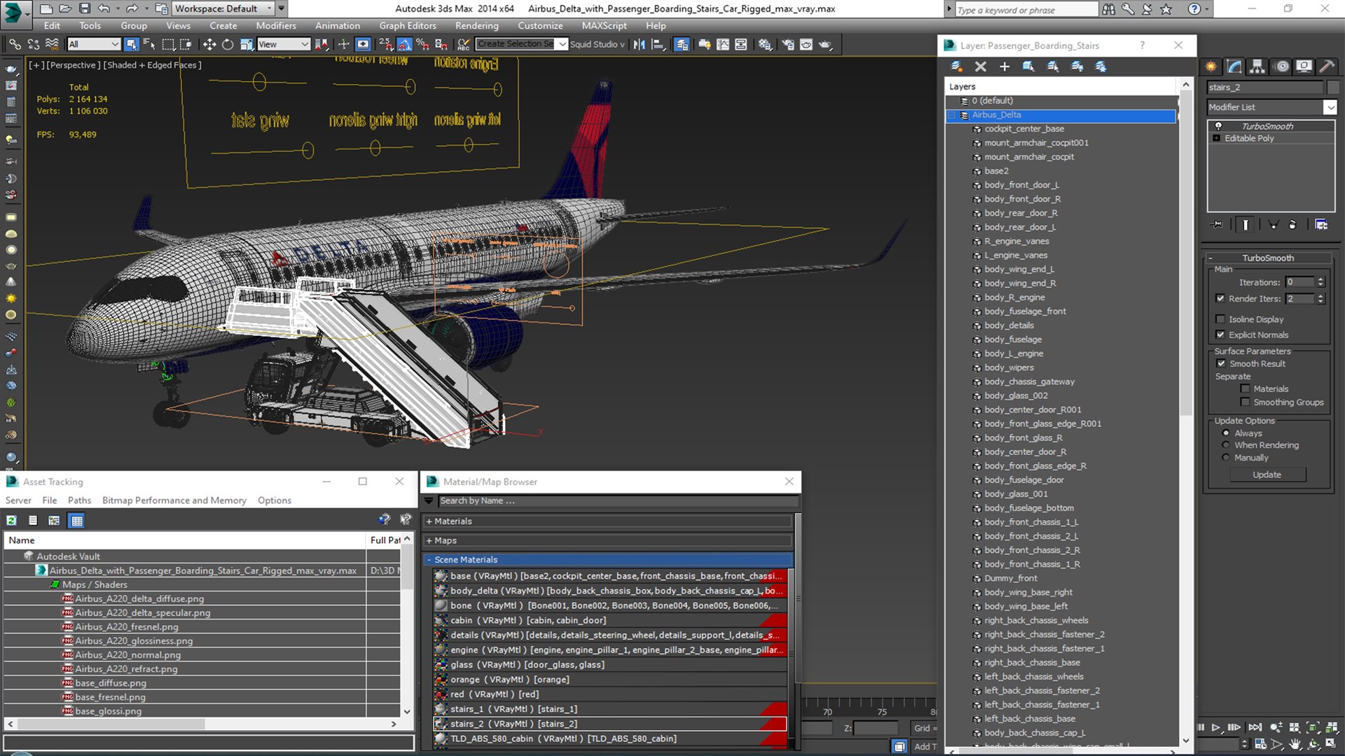Select stairs_2 material in Scene Materials
Viewport: 1345px width, 756px height.
click(609, 724)
